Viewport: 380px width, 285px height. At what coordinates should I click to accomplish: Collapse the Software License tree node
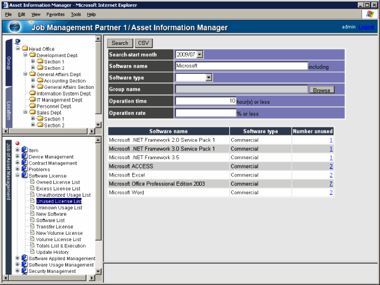pos(17,175)
